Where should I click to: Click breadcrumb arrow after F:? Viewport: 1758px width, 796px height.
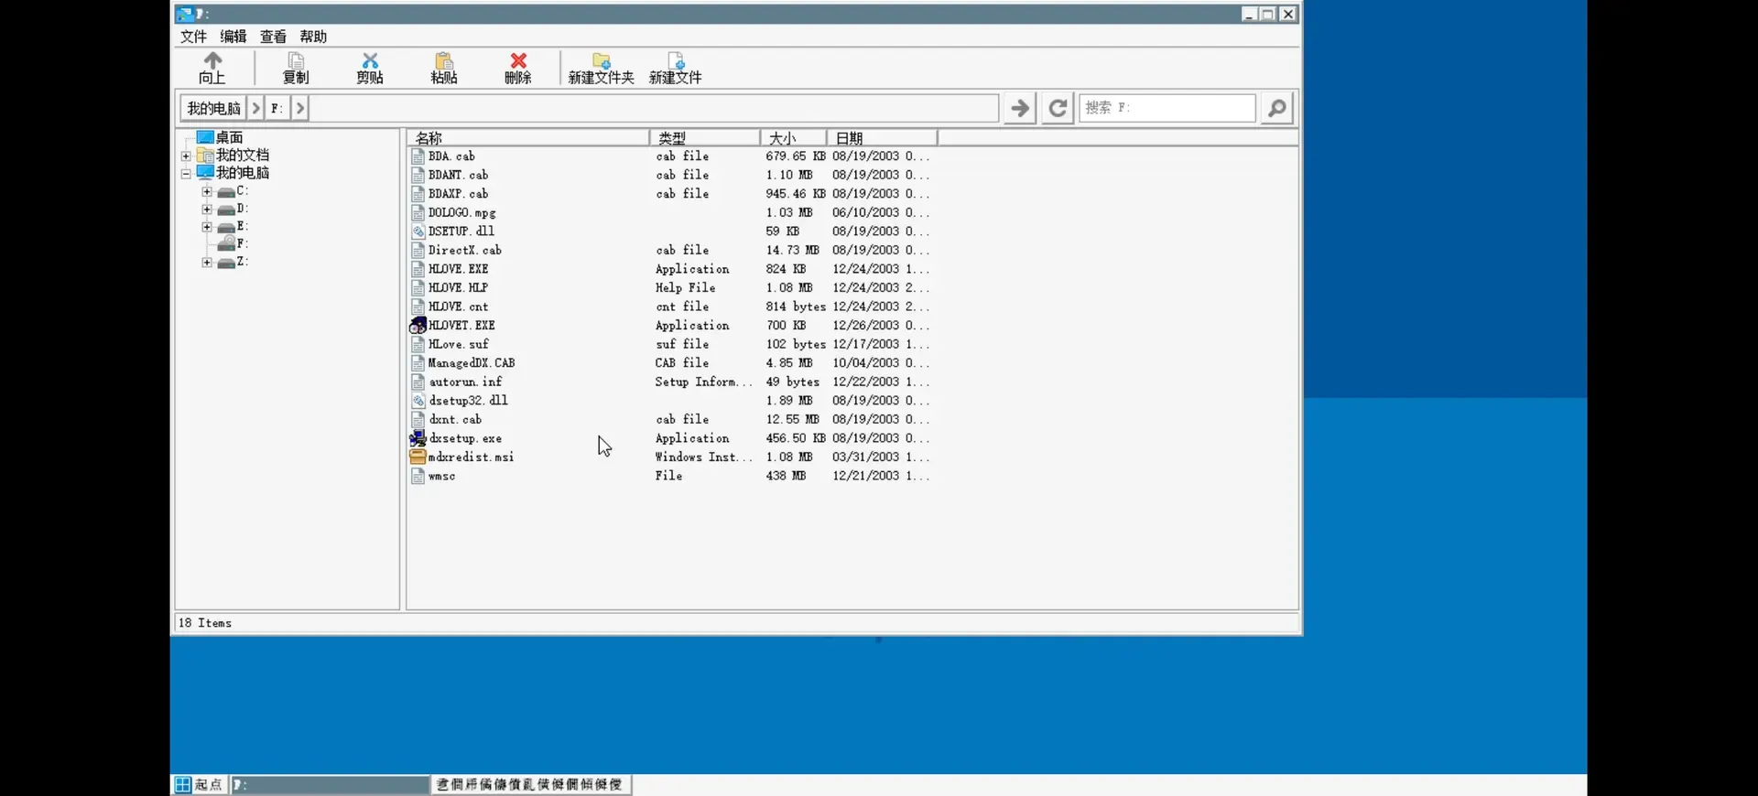(x=300, y=108)
